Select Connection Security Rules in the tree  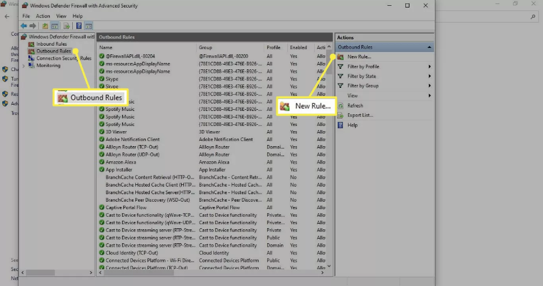[x=64, y=58]
